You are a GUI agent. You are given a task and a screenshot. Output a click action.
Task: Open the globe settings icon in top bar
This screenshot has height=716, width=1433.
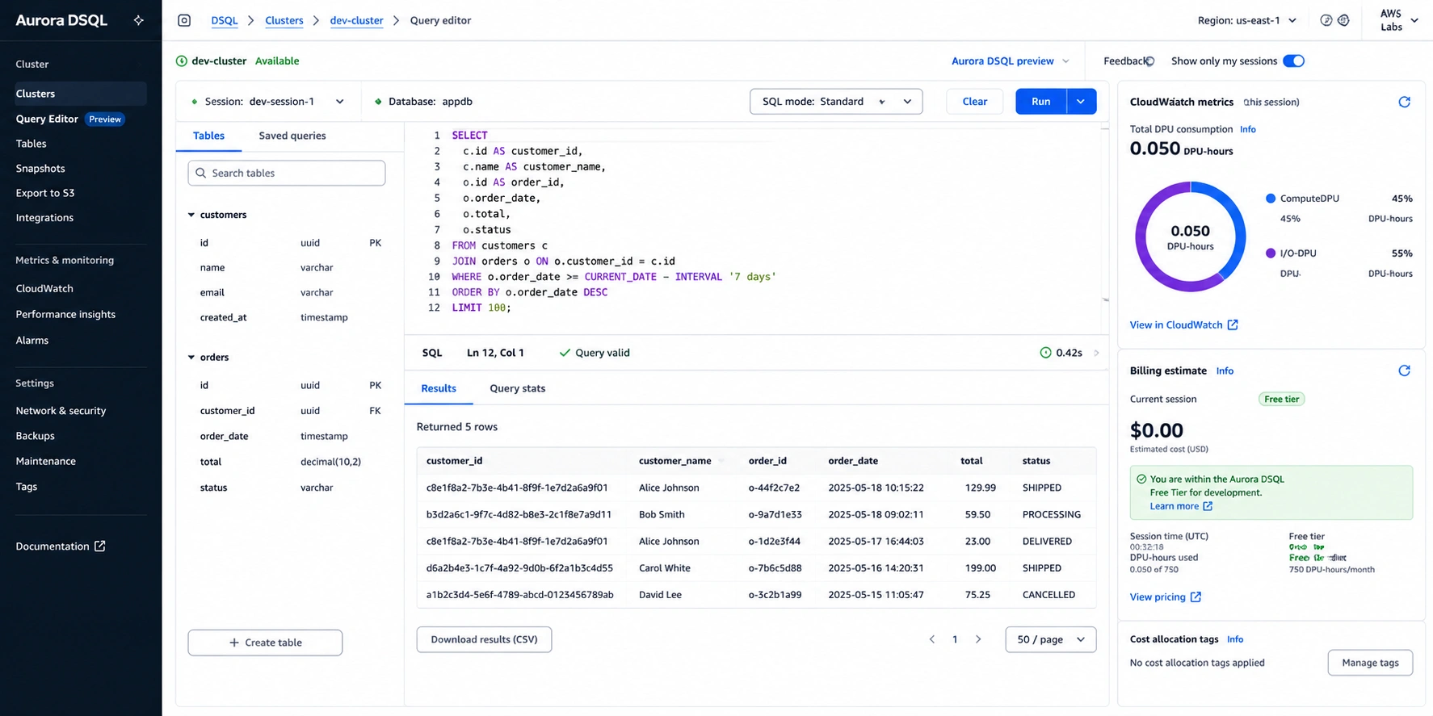[1343, 20]
